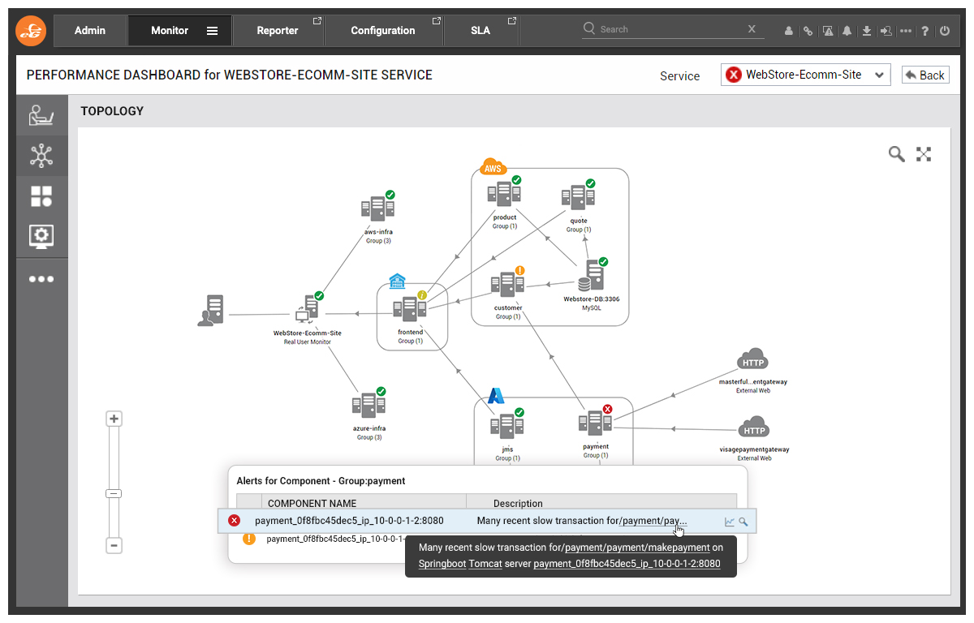This screenshot has width=974, height=623.
Task: Select the orange warning alert row
Action: pos(318,539)
